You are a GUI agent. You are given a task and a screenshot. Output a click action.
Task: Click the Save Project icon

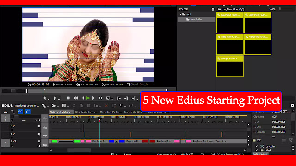(64, 106)
